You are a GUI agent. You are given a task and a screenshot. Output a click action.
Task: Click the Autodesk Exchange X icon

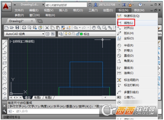124,5
